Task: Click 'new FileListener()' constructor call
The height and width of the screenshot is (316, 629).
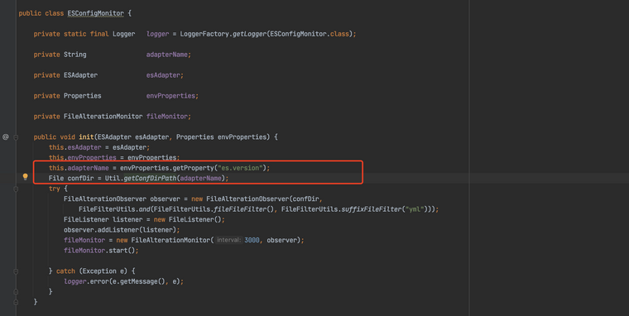Action: (x=187, y=220)
